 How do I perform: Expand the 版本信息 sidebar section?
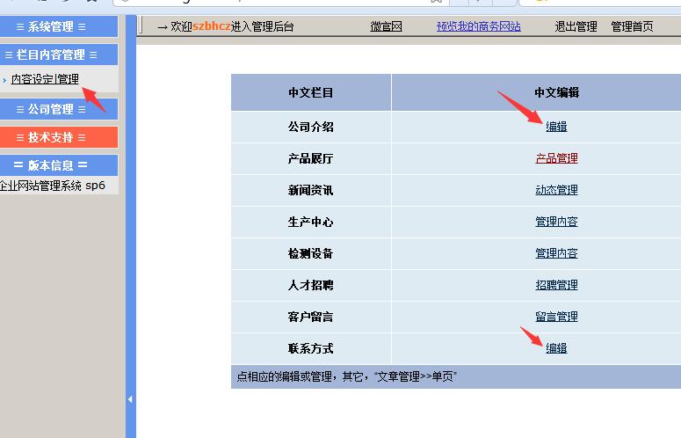click(58, 164)
